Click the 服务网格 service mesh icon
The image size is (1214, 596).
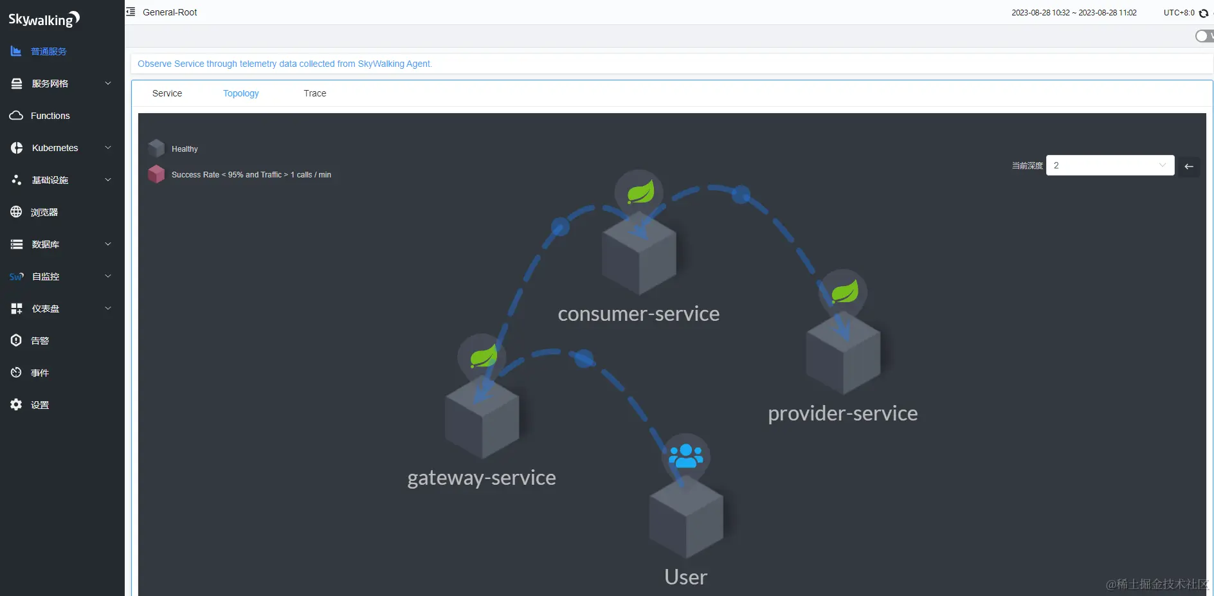coord(17,84)
